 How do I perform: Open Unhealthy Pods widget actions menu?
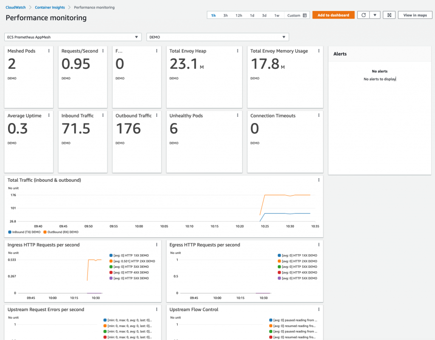pyautogui.click(x=237, y=115)
